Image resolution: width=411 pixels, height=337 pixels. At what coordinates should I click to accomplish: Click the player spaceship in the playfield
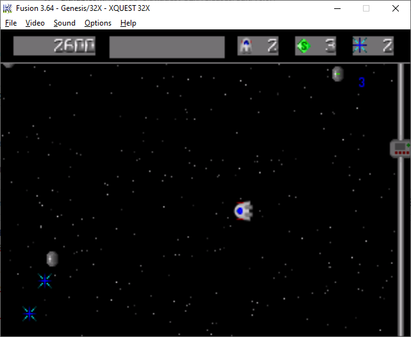point(243,211)
